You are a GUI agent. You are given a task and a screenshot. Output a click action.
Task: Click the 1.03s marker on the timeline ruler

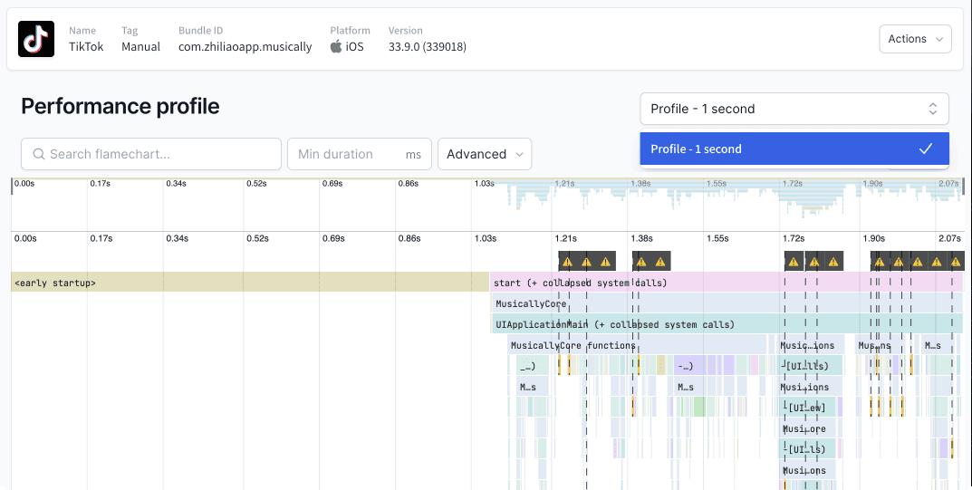[x=485, y=238]
